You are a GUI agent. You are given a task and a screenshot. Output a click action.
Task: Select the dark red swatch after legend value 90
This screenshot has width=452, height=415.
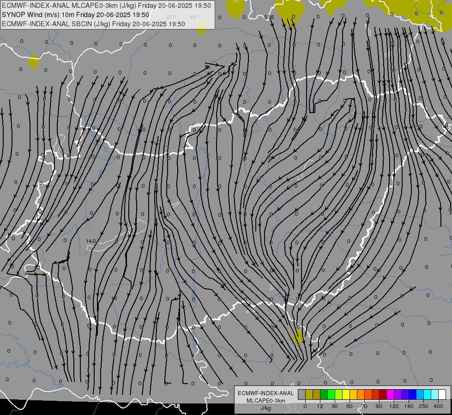383,394
